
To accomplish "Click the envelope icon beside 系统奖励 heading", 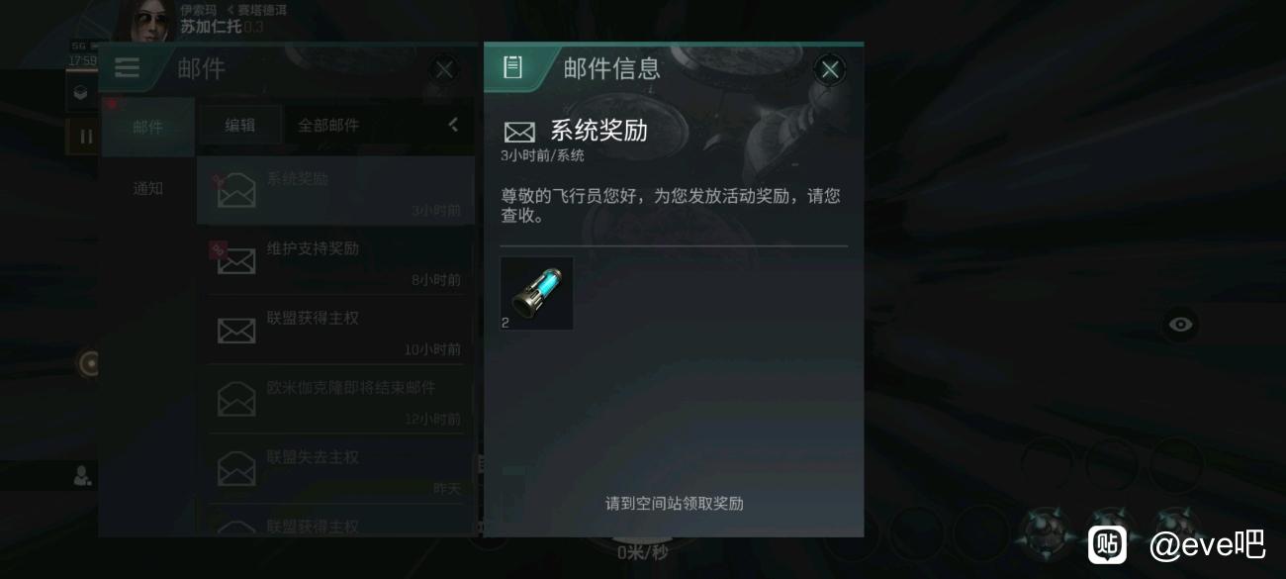I will pos(519,133).
